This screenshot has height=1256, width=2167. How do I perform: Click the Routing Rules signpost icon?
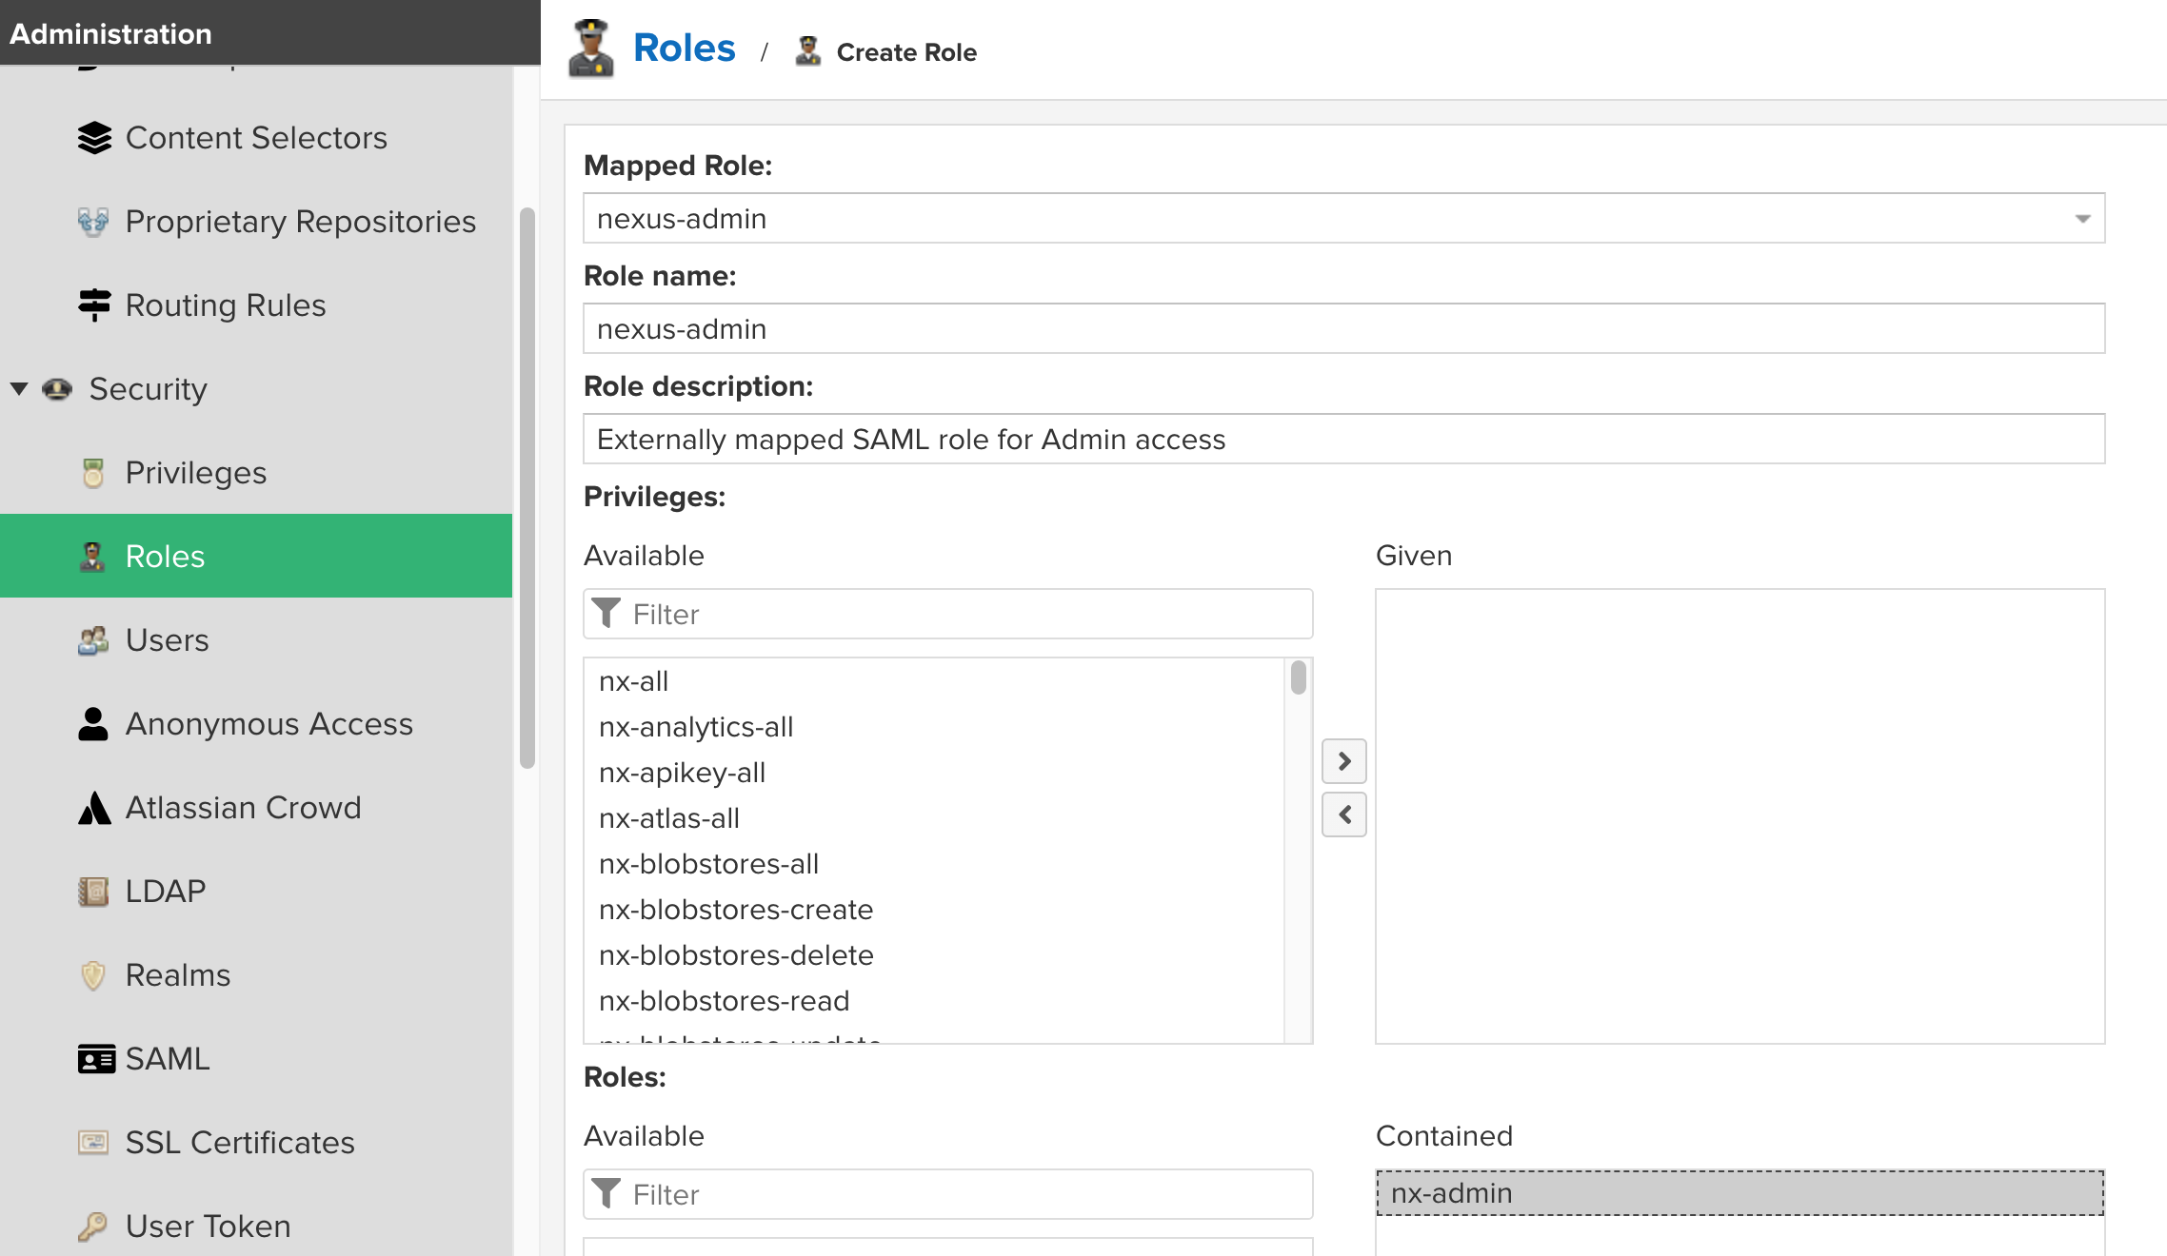[x=94, y=305]
